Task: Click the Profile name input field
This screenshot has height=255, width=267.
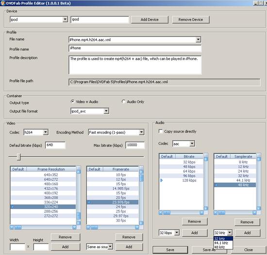Action: coord(135,48)
